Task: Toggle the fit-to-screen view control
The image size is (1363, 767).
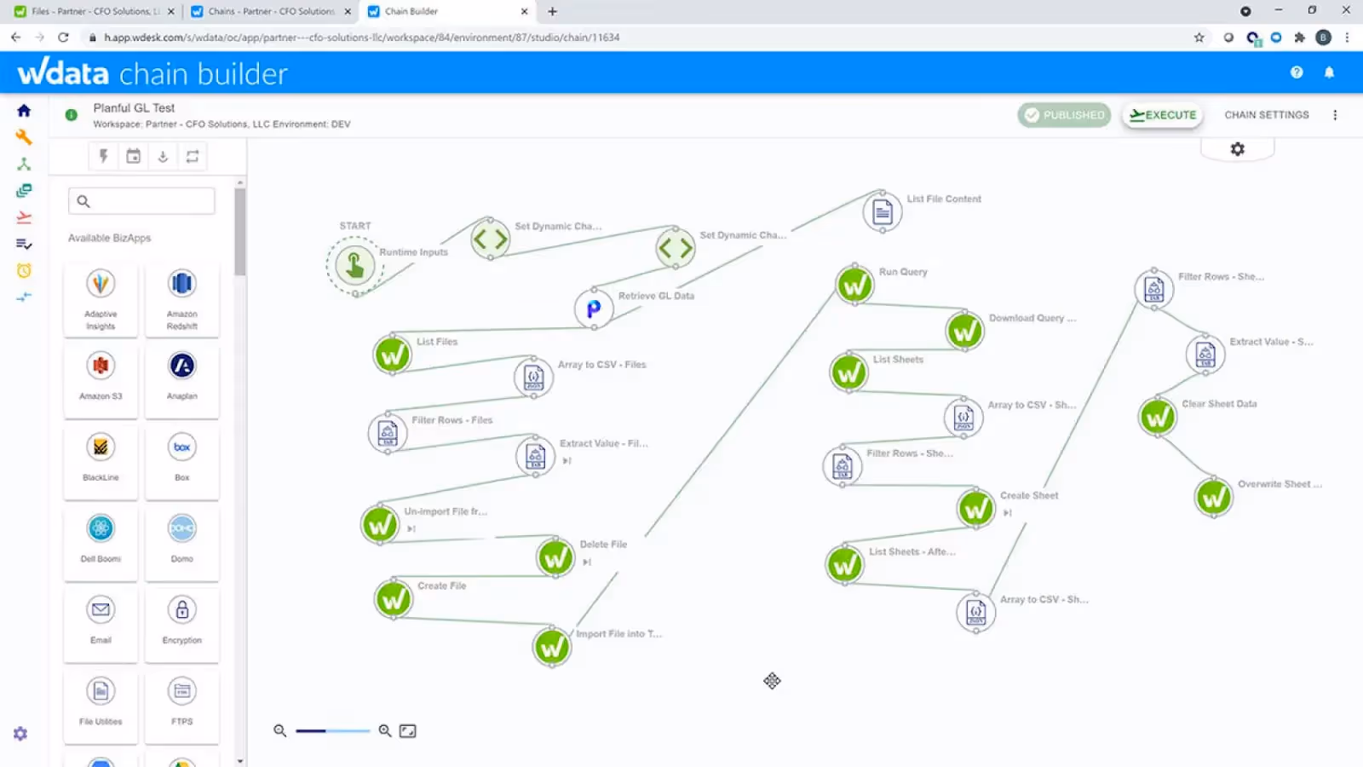Action: click(407, 730)
